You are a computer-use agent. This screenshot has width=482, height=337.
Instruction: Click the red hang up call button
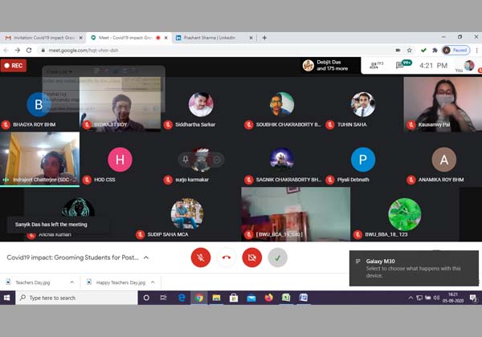click(x=227, y=258)
